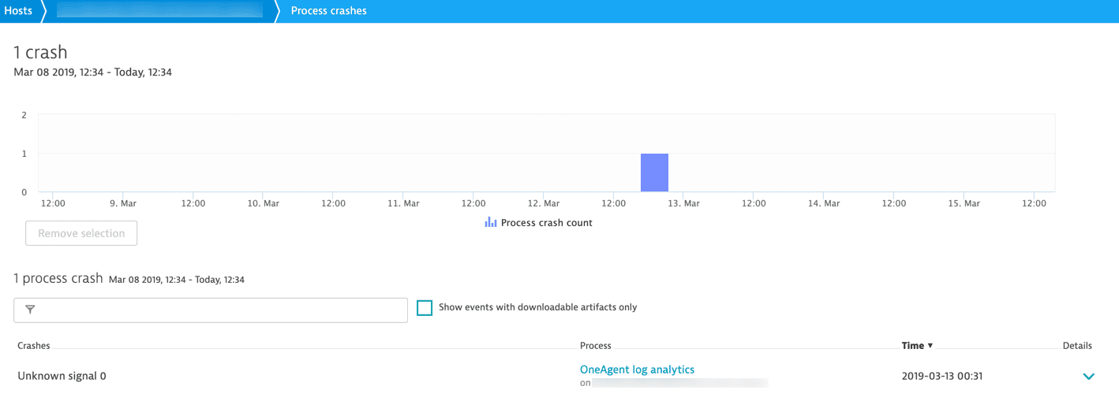Viewport: 1119px width, 401px height.
Task: Select the Unknown signal 0 crash row
Action: tap(62, 377)
